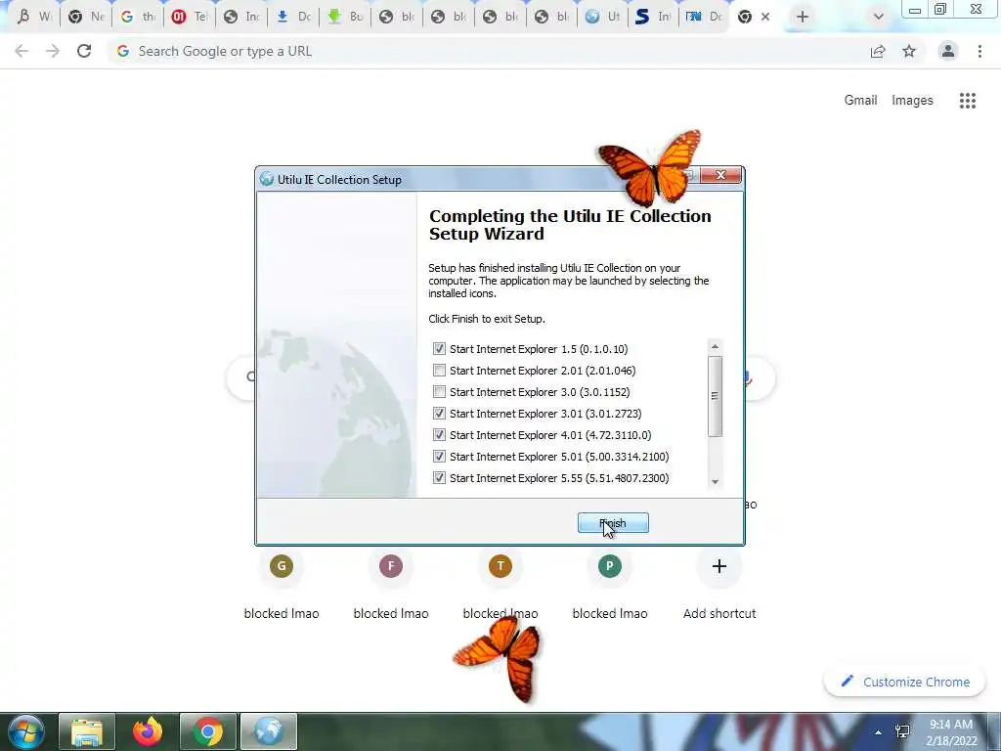Viewport: 1001px width, 751px height.
Task: Click Utilu setup globe taskbar icon
Action: point(269,731)
